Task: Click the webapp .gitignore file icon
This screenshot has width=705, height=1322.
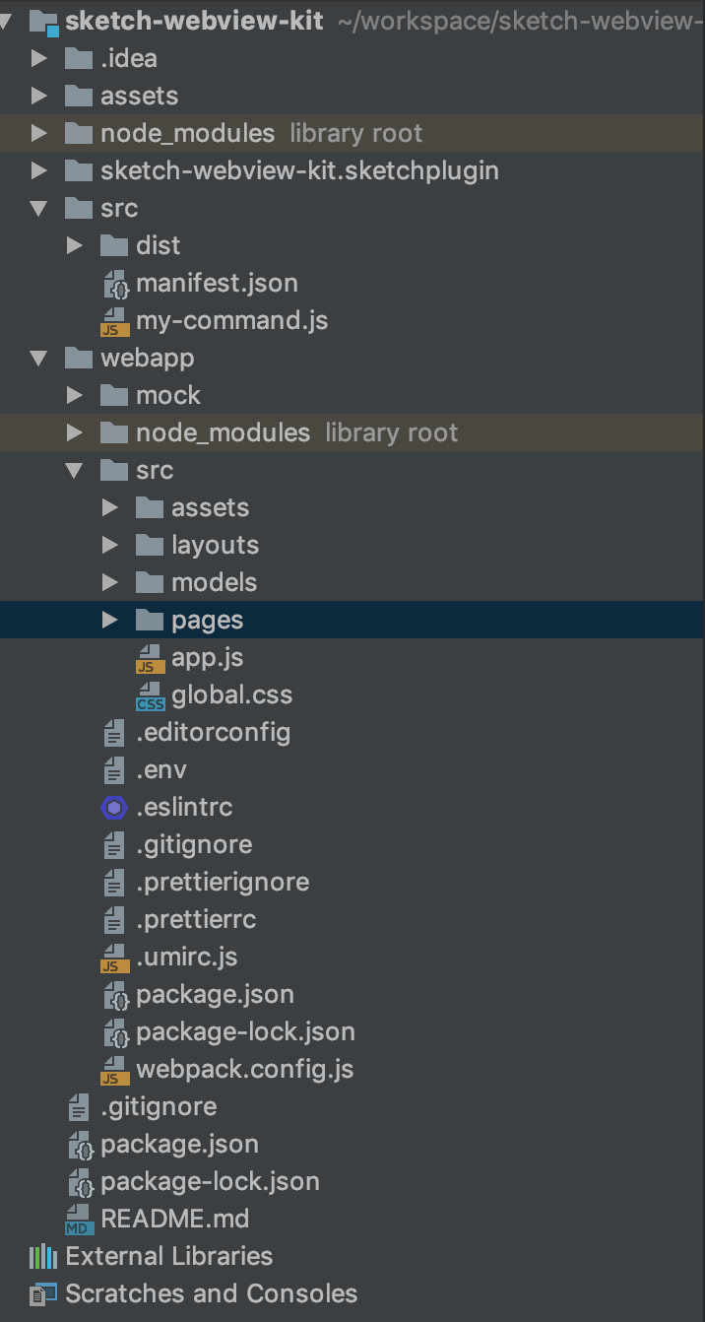Action: tap(115, 844)
